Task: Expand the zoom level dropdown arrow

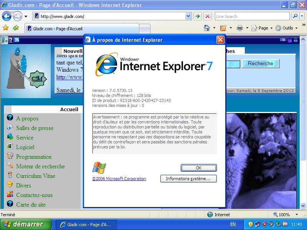Action: click(297, 215)
